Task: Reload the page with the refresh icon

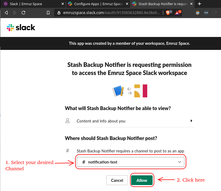Action: [x=23, y=12]
